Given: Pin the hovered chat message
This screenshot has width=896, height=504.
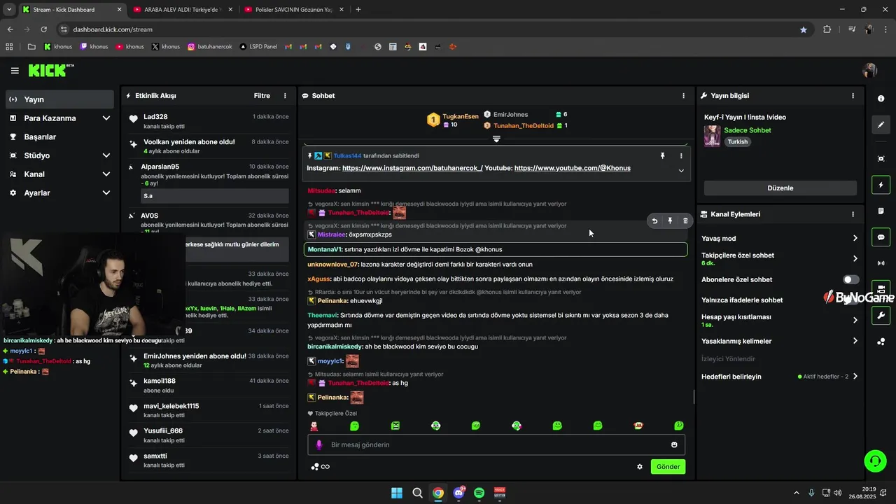Looking at the screenshot, I should pyautogui.click(x=670, y=220).
